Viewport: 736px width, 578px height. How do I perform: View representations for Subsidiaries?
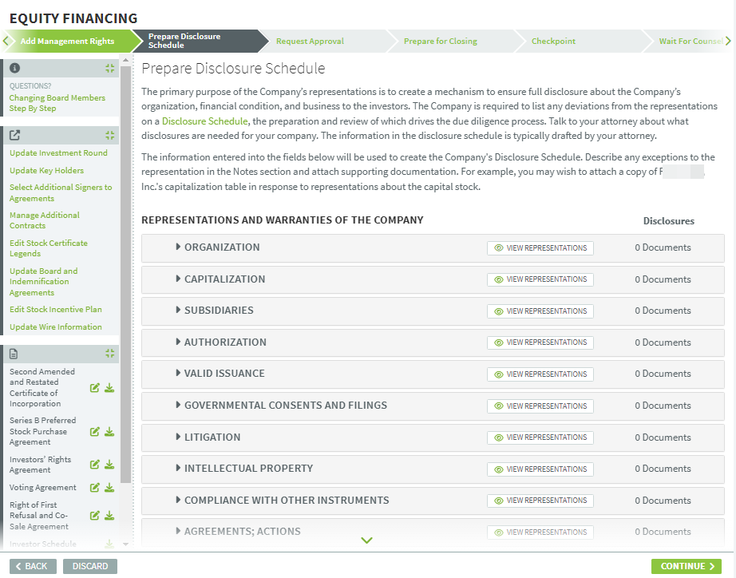pyautogui.click(x=540, y=311)
